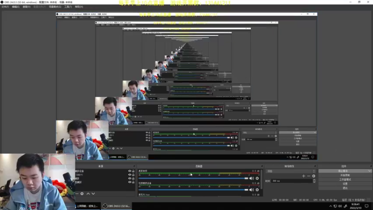Adjust 桌面音频 volume slider handle

click(246, 178)
